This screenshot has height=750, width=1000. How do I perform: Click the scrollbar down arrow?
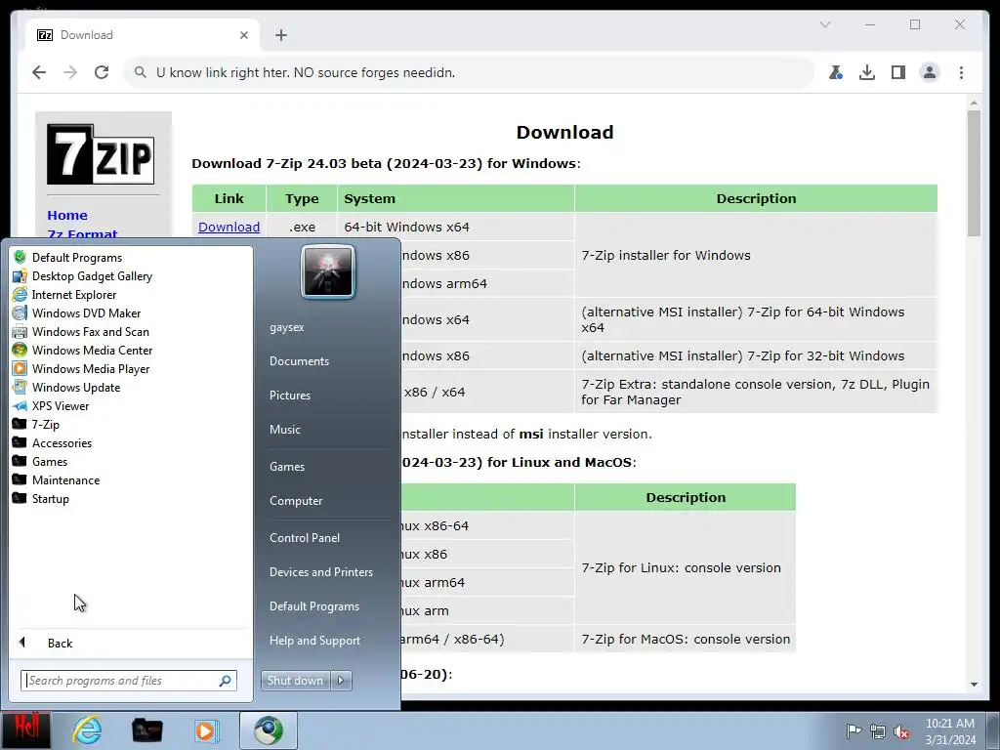point(974,685)
